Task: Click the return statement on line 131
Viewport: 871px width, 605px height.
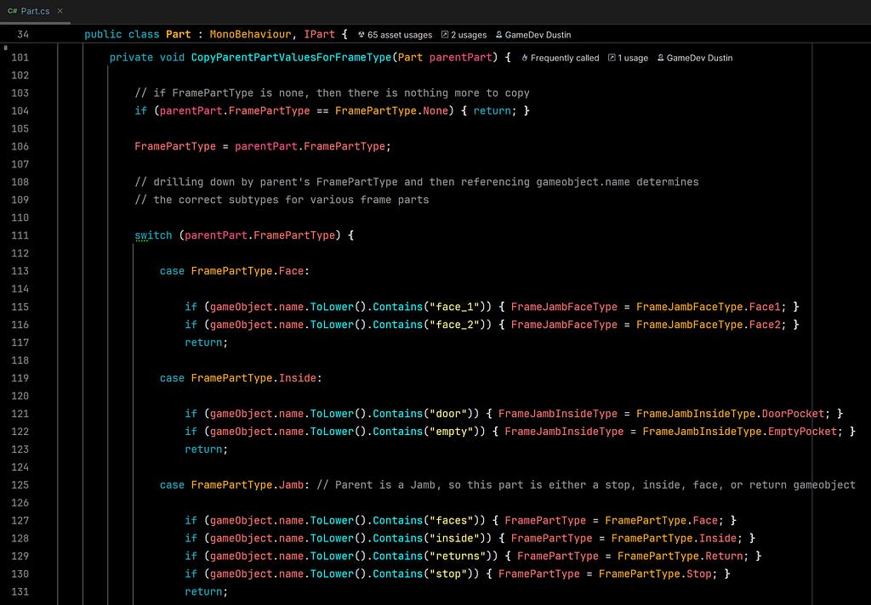Action: [x=206, y=591]
